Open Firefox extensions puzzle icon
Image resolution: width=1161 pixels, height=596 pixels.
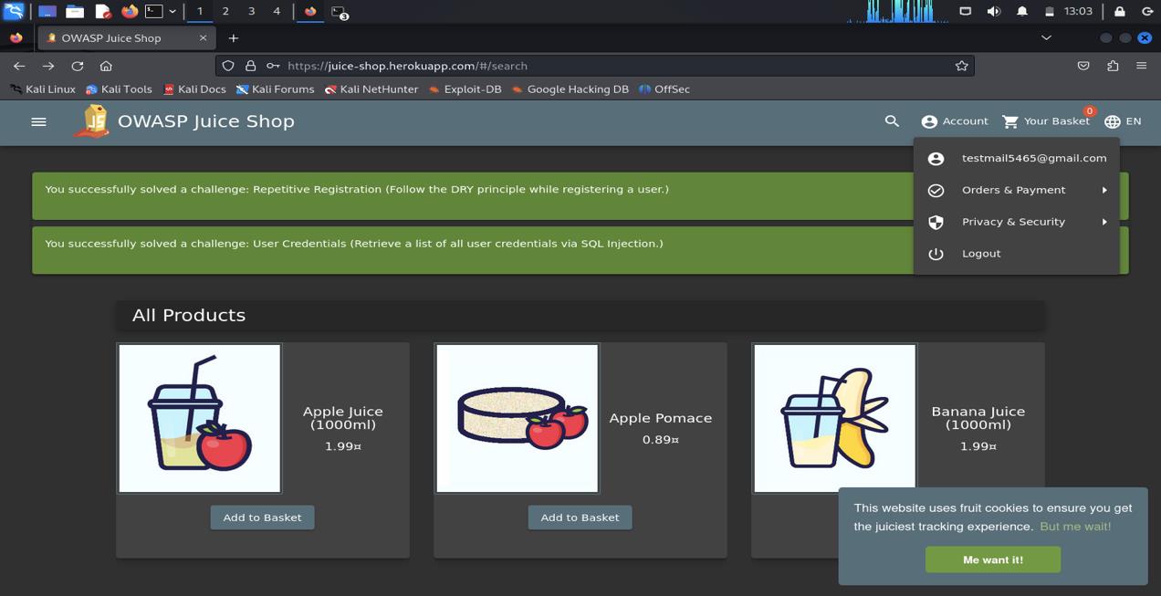[x=1113, y=66]
